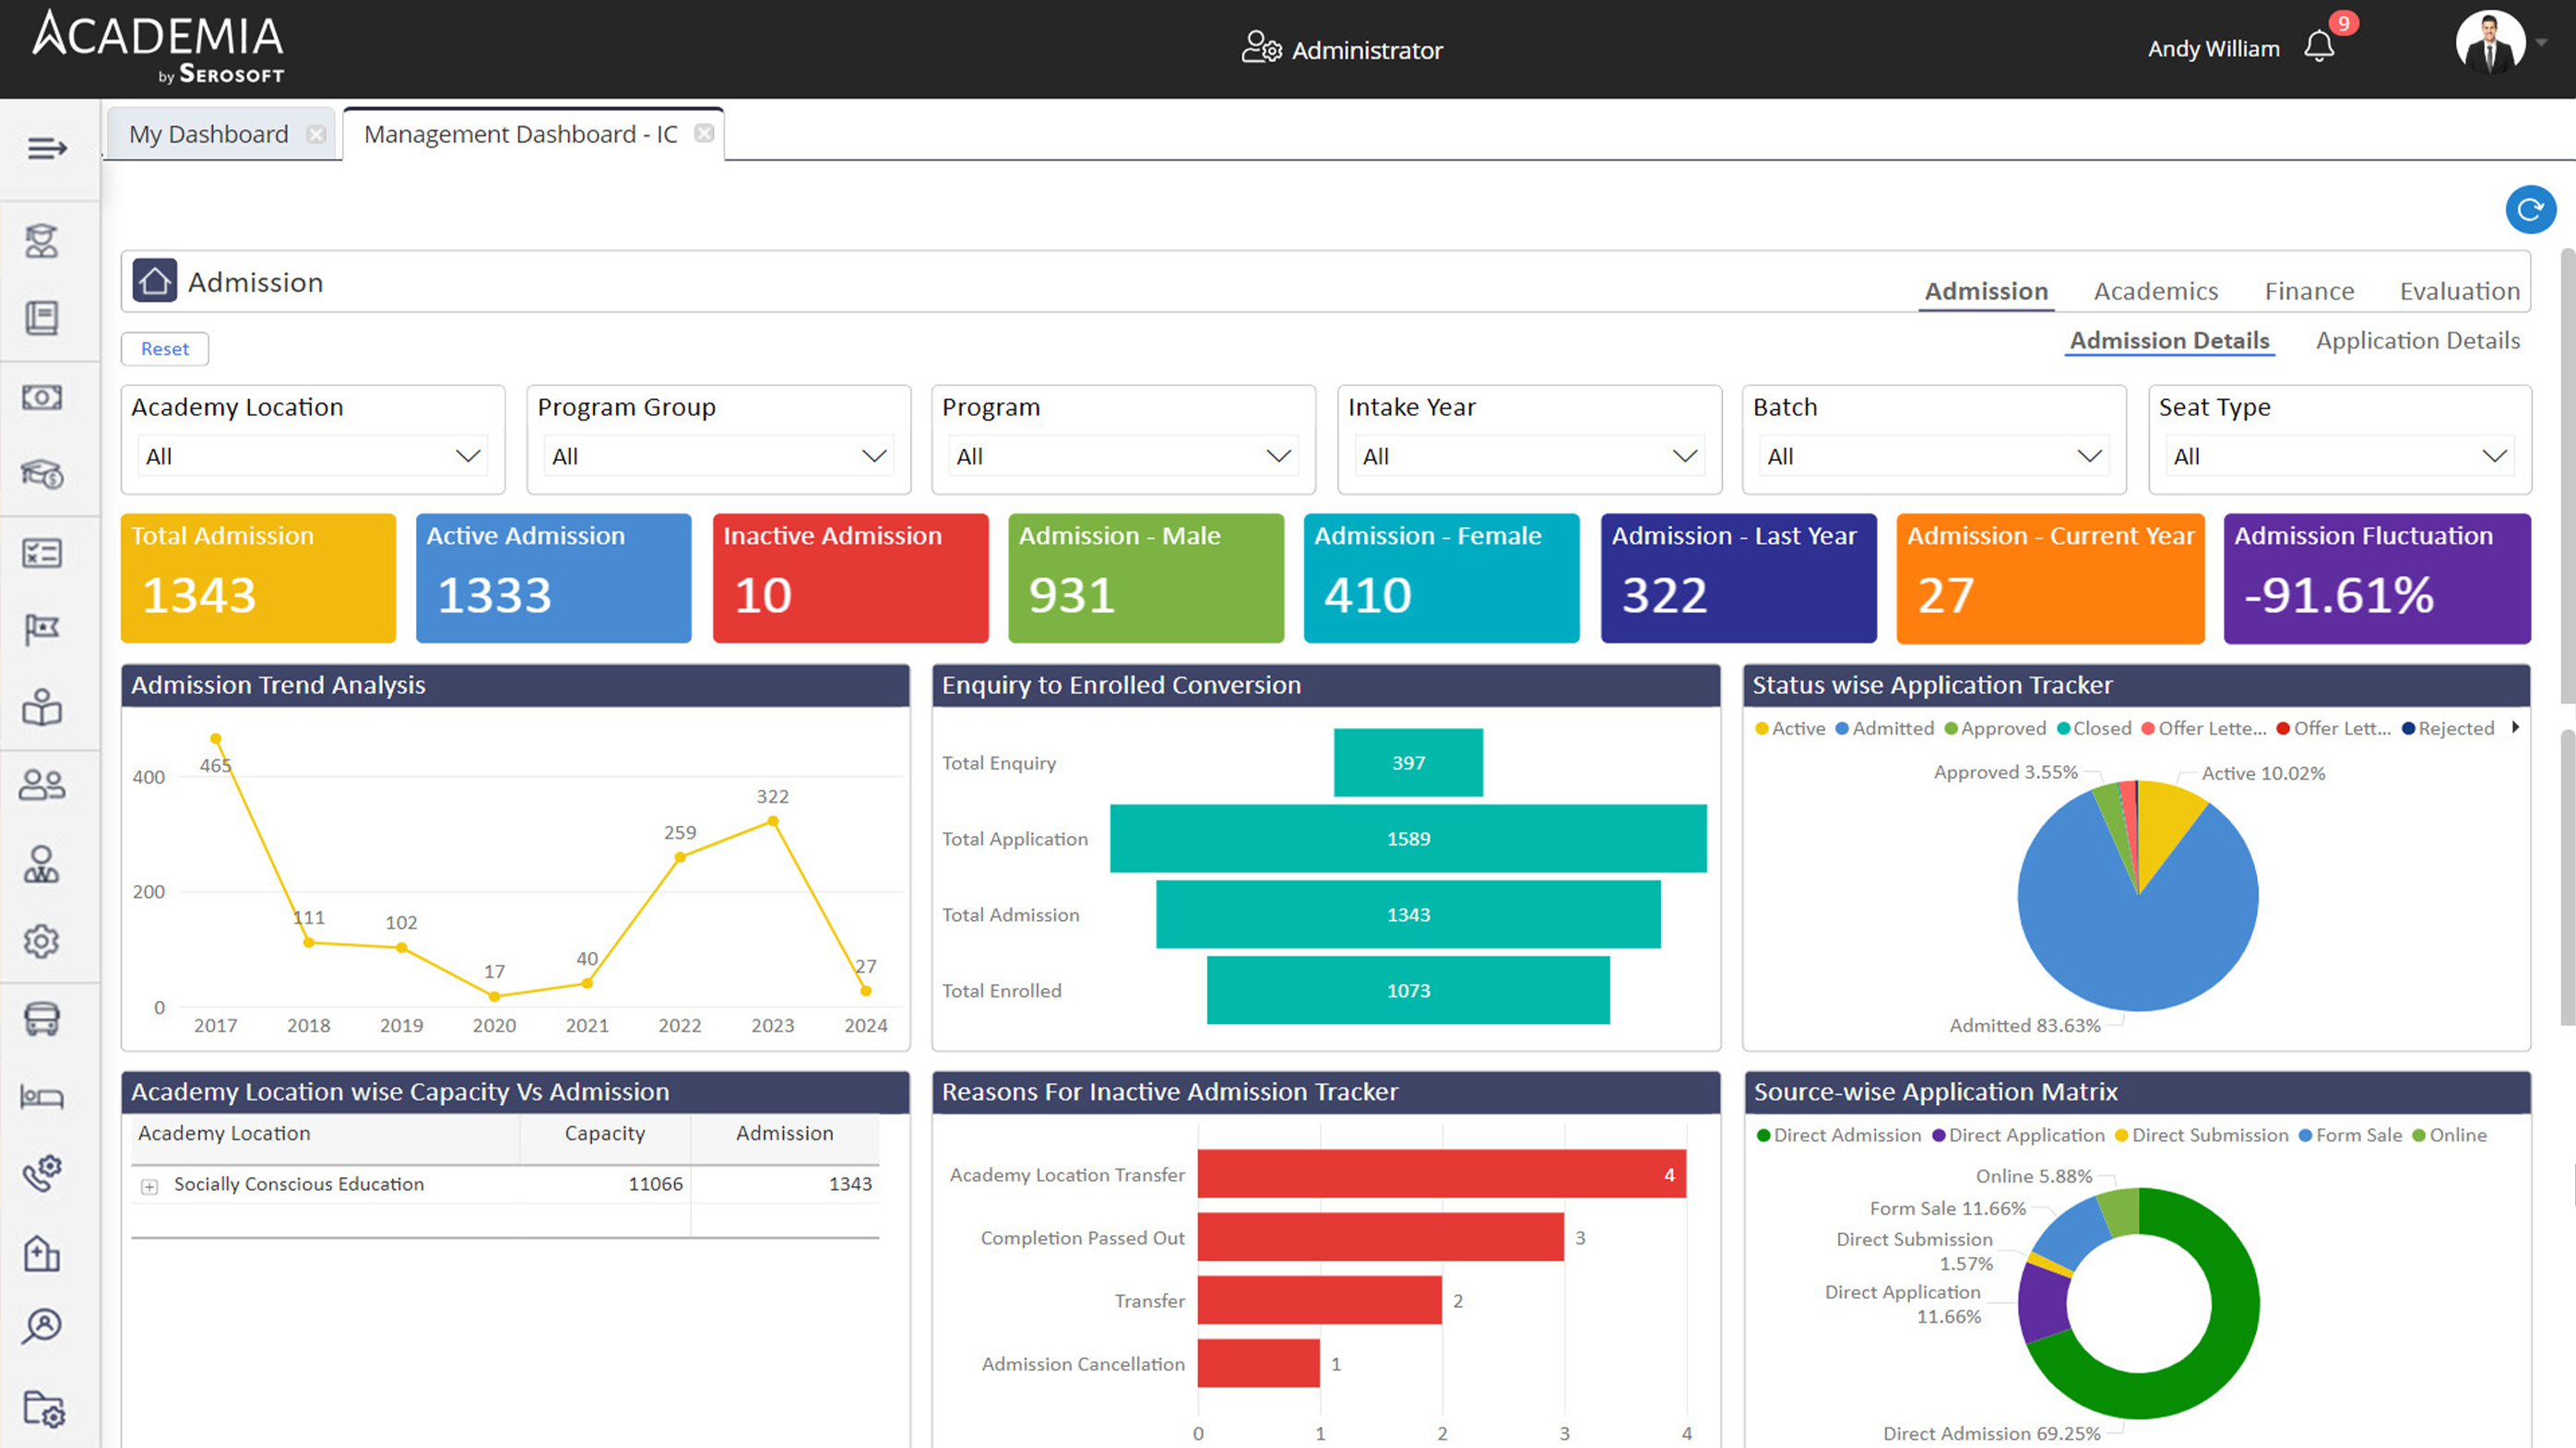Expand the sidebar hamburger menu icon
2576x1448 pixels.
pyautogui.click(x=46, y=149)
